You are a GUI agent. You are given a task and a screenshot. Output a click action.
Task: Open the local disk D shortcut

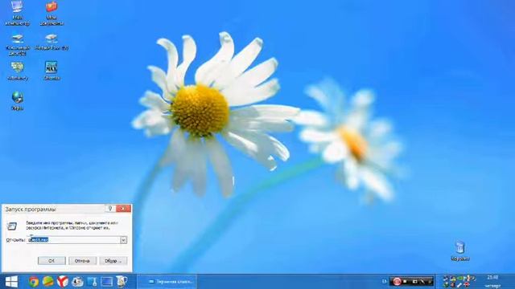51,42
